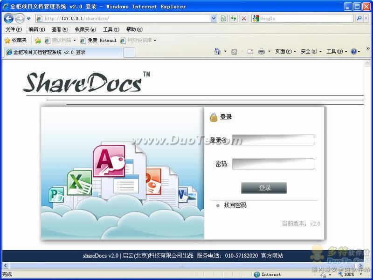Screen dimensions: 373x280
Task: Open the 查看(V) menu
Action: coord(60,29)
